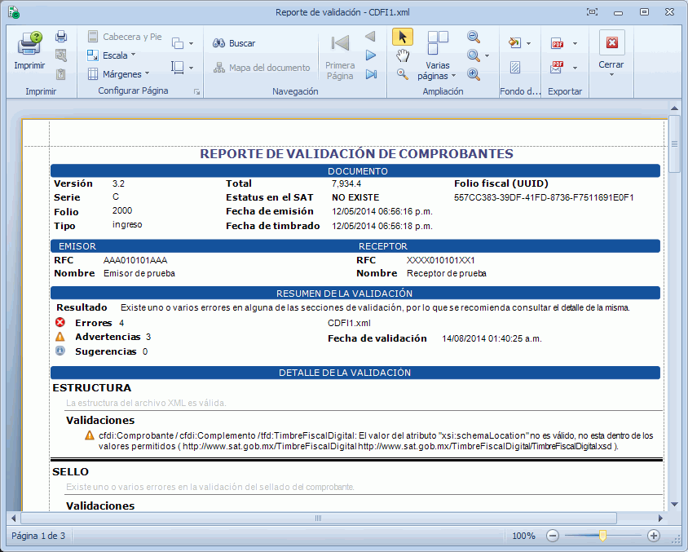Open the page orientation dropdown
Viewport: 688px width, 552px height.
pos(183,43)
